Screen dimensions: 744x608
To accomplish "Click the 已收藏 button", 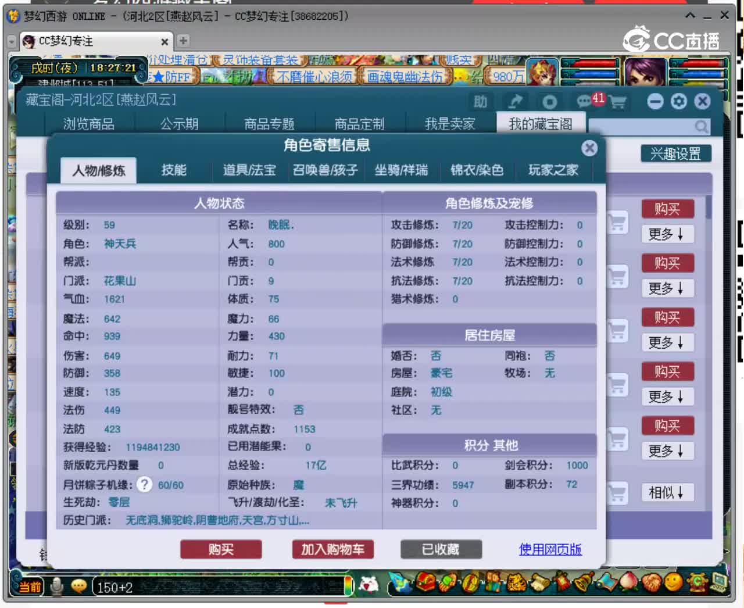I will pos(441,549).
